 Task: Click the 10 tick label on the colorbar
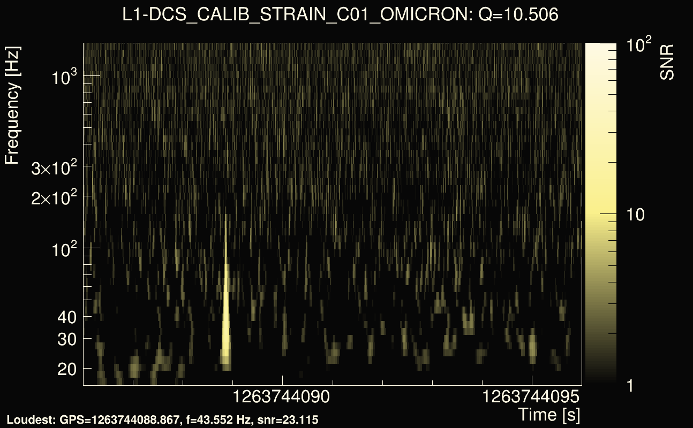(x=636, y=215)
